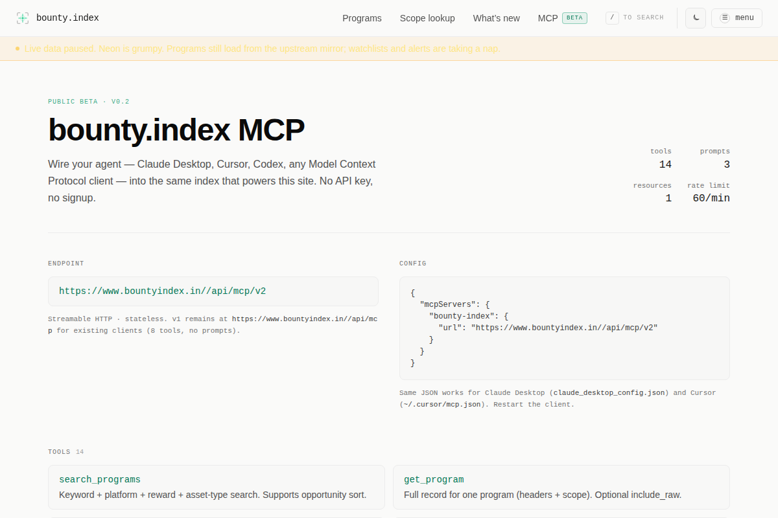Click the endpoint URL box
The height and width of the screenshot is (518, 778).
coord(213,291)
